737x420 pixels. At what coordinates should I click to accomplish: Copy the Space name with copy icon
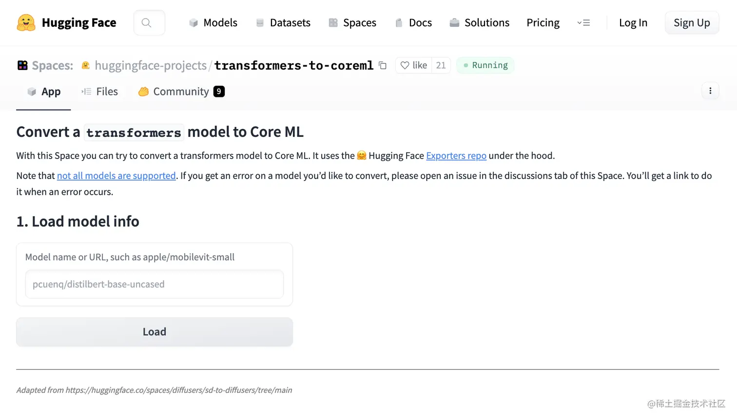pos(383,65)
